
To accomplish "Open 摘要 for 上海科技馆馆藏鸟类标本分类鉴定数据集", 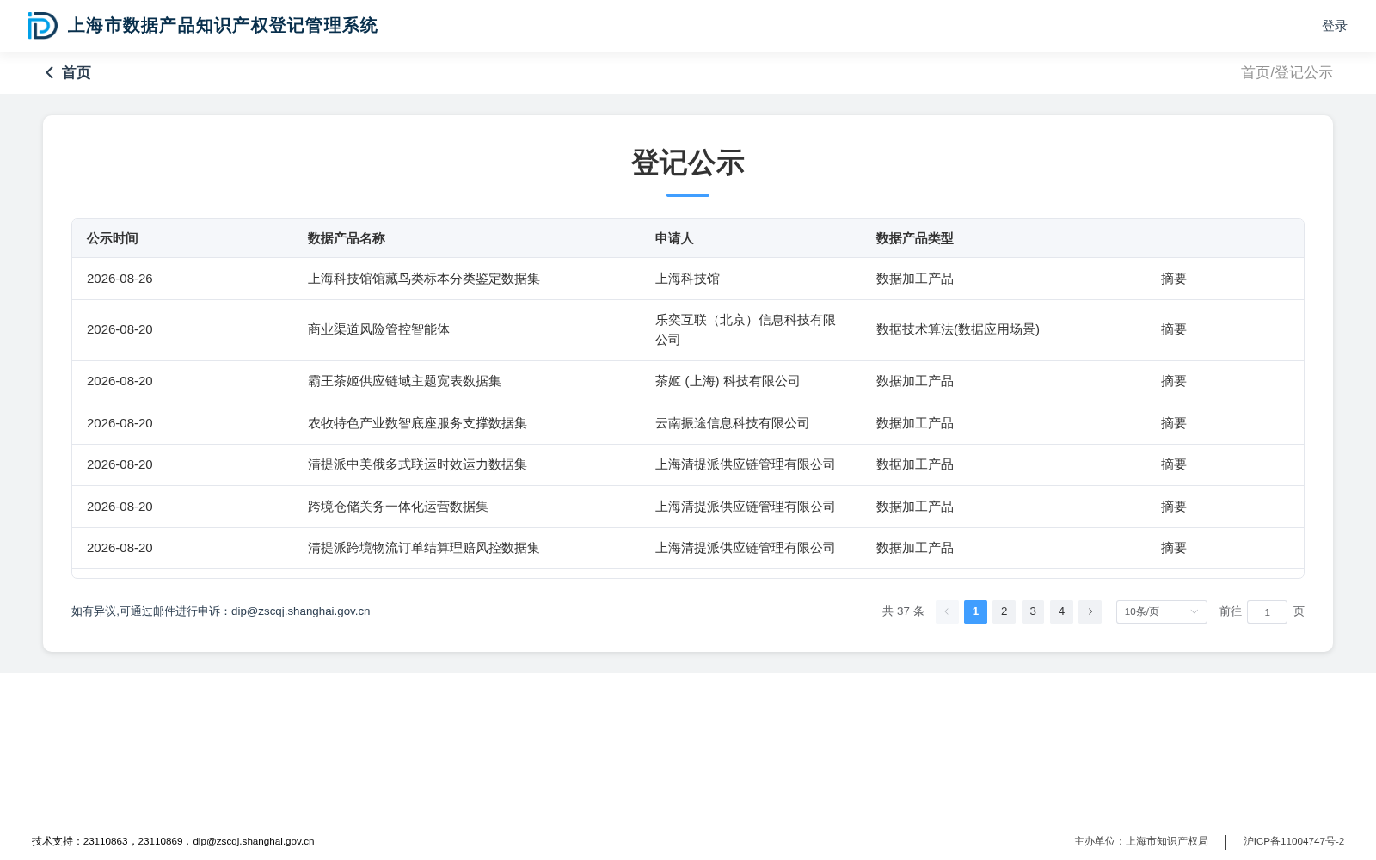I will point(1173,279).
